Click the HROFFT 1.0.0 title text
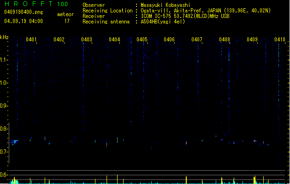 tap(36, 4)
